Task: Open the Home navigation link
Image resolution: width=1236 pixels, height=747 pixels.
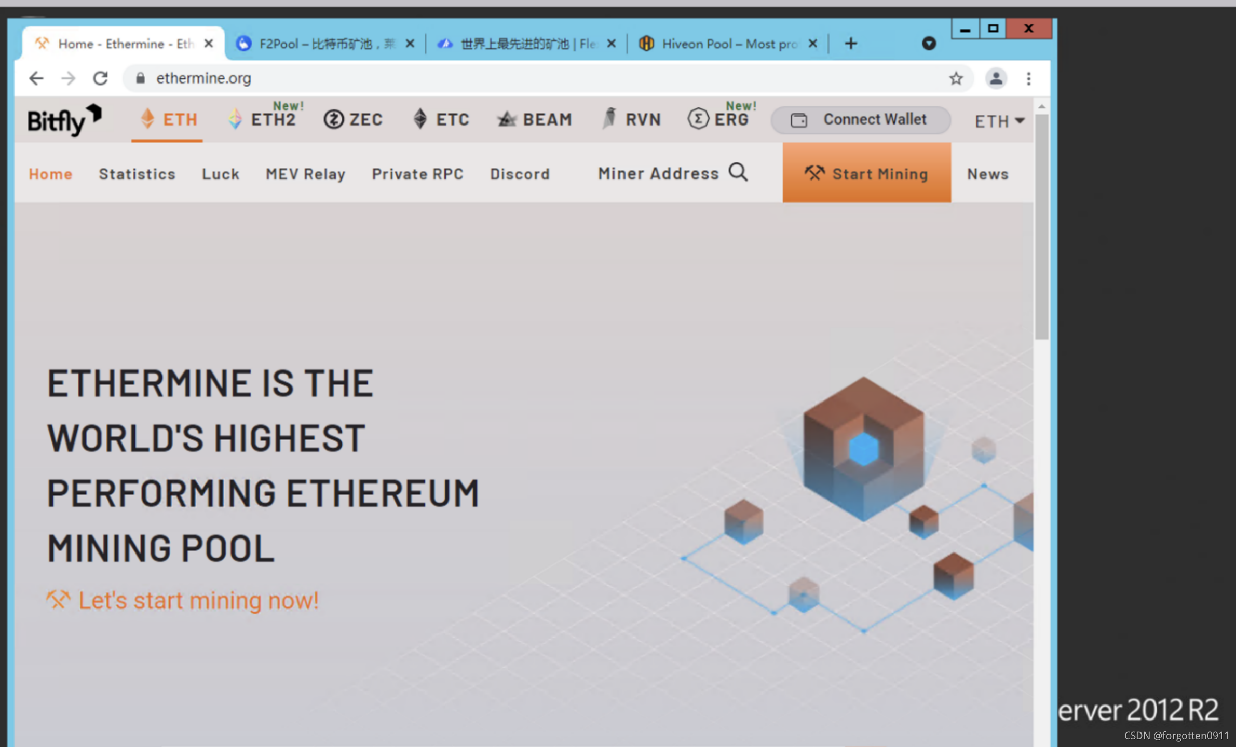Action: [x=50, y=174]
